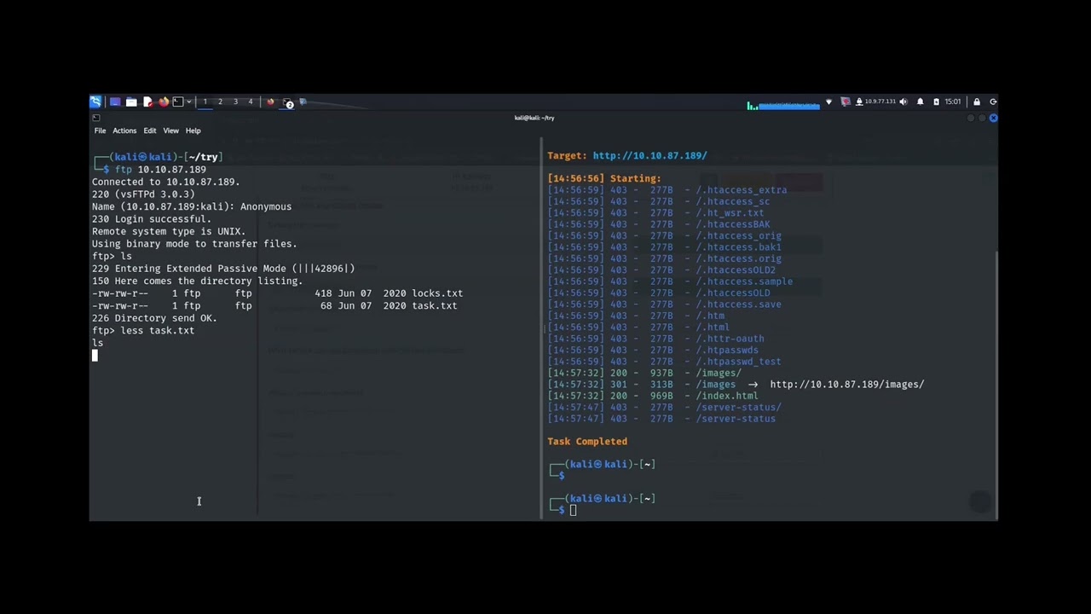Image resolution: width=1091 pixels, height=614 pixels.
Task: Open the volume control icon
Action: (x=903, y=101)
